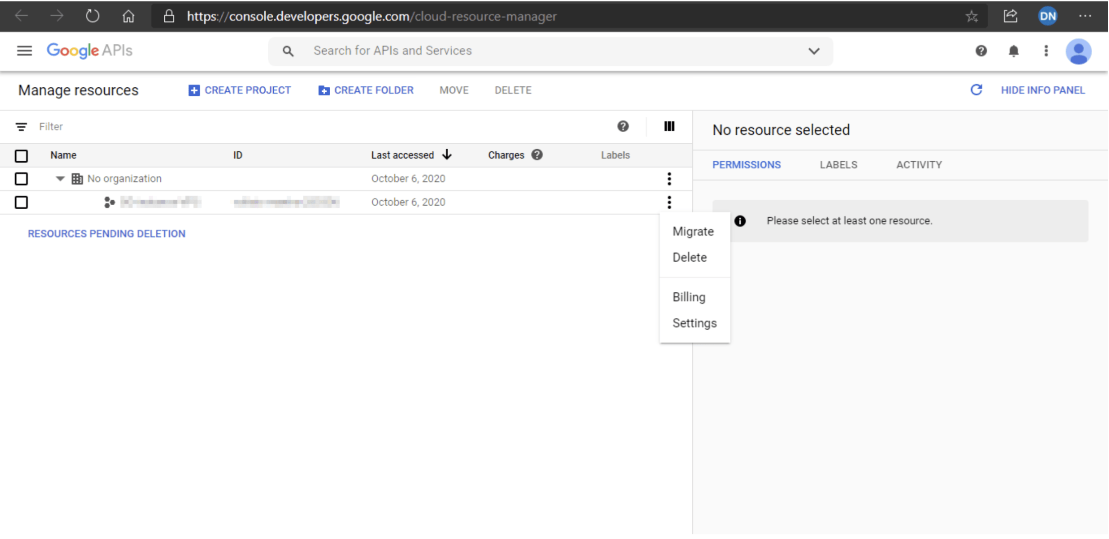Switch to the Labels tab
Viewport: 1109px width, 539px height.
(838, 165)
